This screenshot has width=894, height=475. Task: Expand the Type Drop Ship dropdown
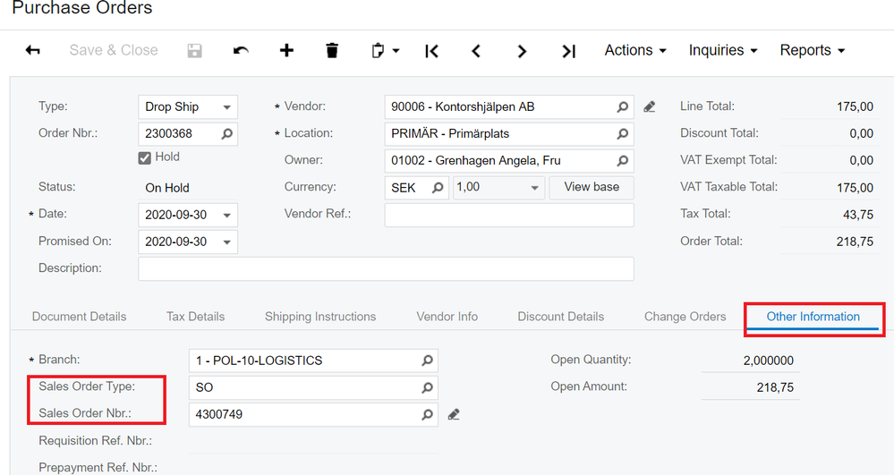pyautogui.click(x=227, y=107)
